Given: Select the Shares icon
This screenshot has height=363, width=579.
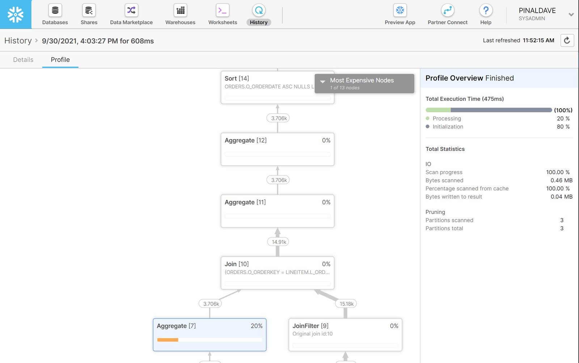Looking at the screenshot, I should pos(89,14).
